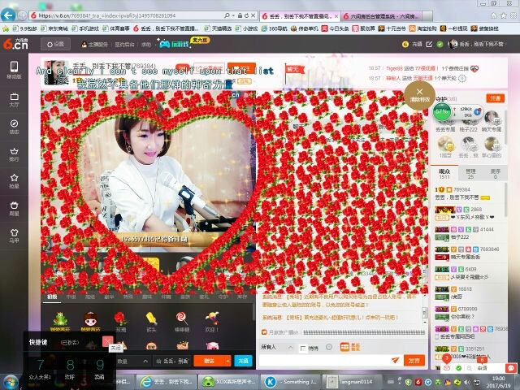
Task: Toggle the 悄悄 whisper checkbox
Action: click(303, 349)
